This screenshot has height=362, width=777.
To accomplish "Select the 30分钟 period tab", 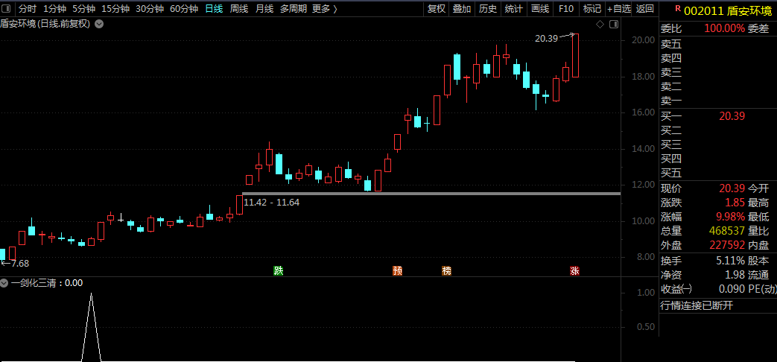I will pyautogui.click(x=150, y=8).
